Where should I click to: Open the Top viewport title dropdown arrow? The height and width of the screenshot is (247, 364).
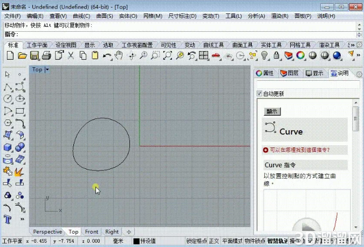tap(47, 69)
